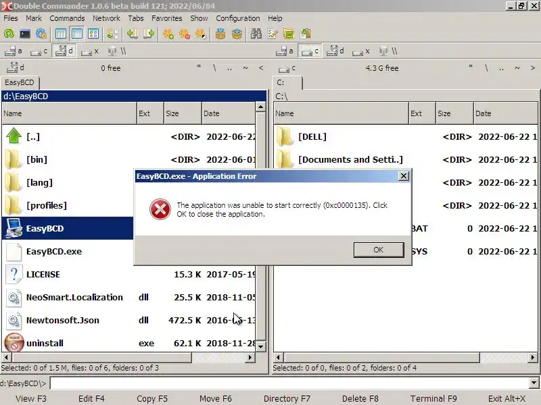
Task: Click left panel scrollbar up arrow
Action: click(261, 107)
